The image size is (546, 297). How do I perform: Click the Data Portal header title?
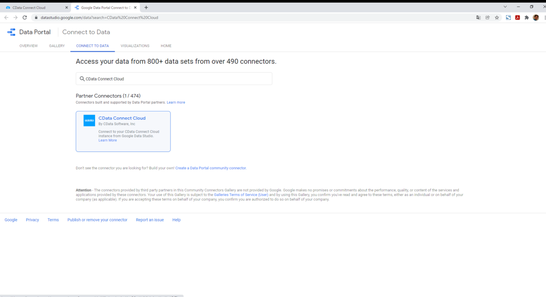(35, 32)
